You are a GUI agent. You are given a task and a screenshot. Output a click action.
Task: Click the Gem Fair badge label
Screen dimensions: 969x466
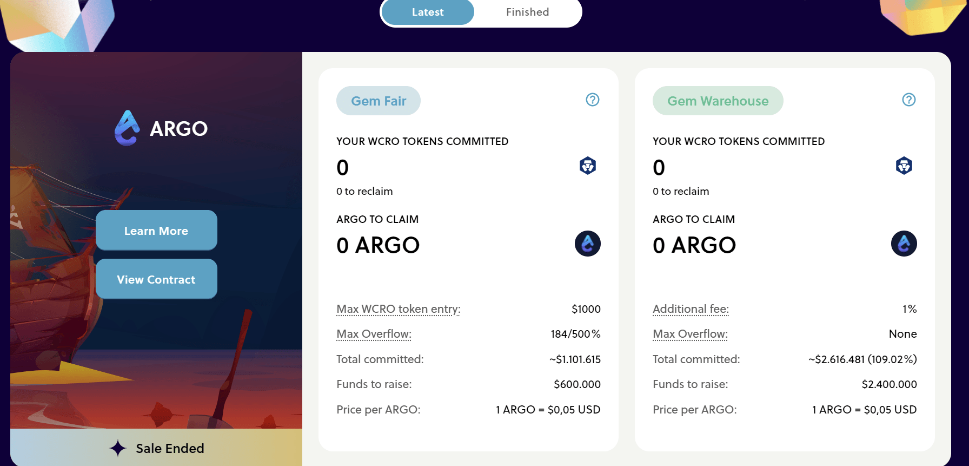point(379,101)
